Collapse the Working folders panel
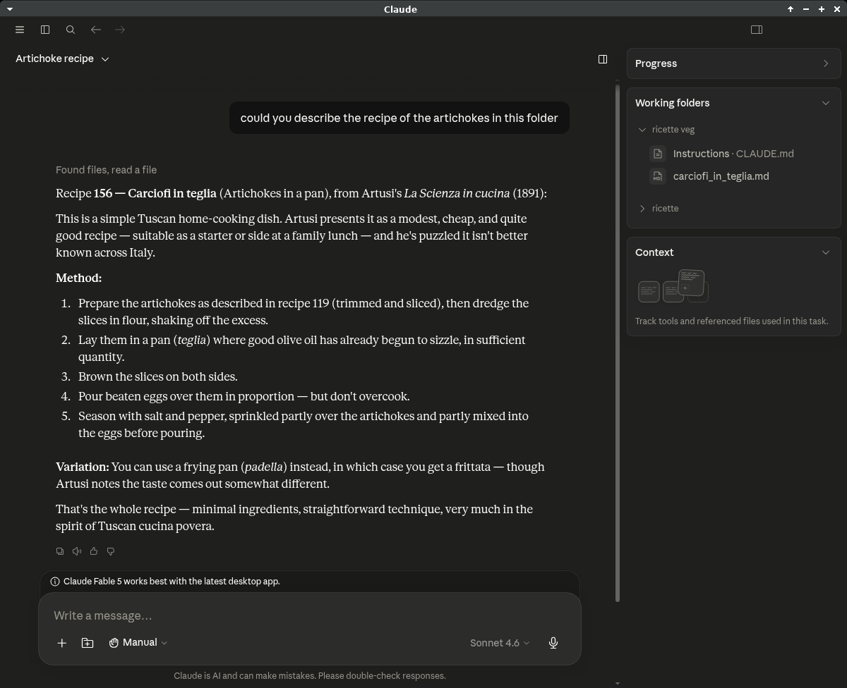 point(826,103)
